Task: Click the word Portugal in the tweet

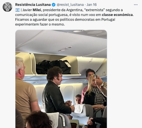Action: click(108, 19)
